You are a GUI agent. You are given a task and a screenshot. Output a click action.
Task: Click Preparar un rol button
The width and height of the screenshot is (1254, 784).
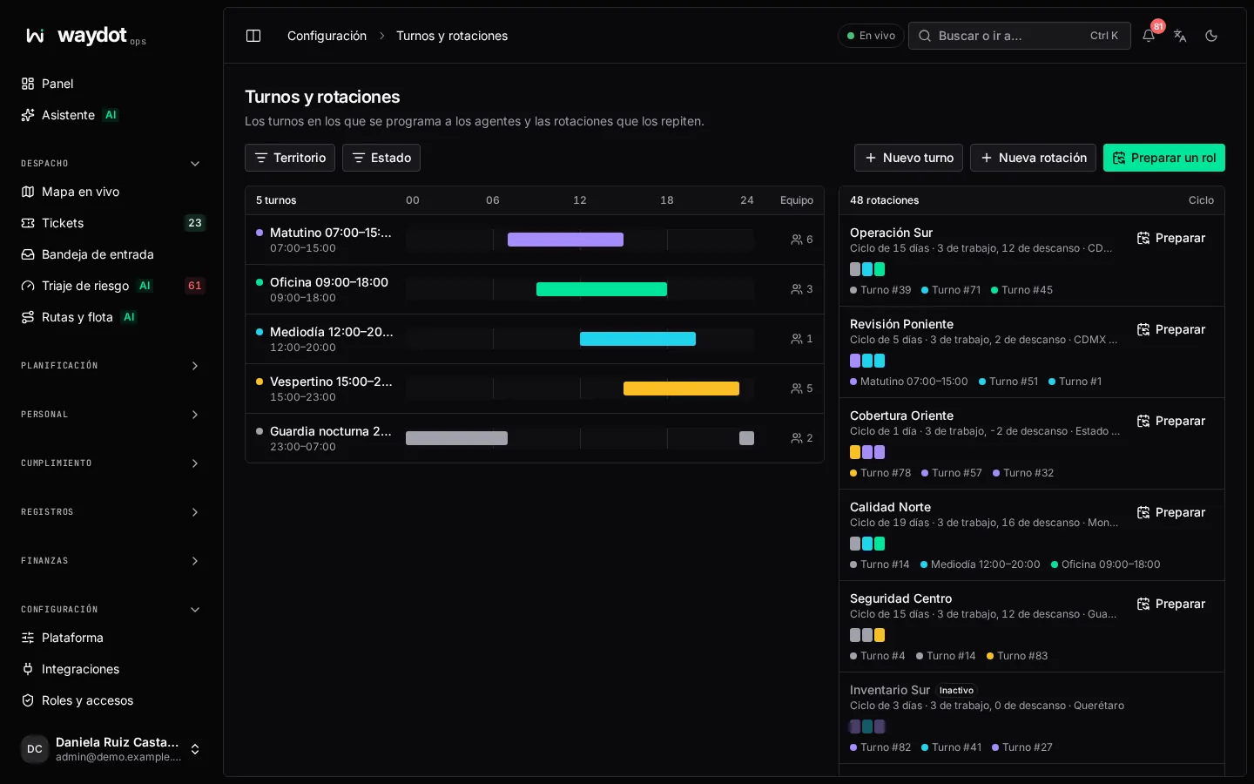click(x=1164, y=158)
